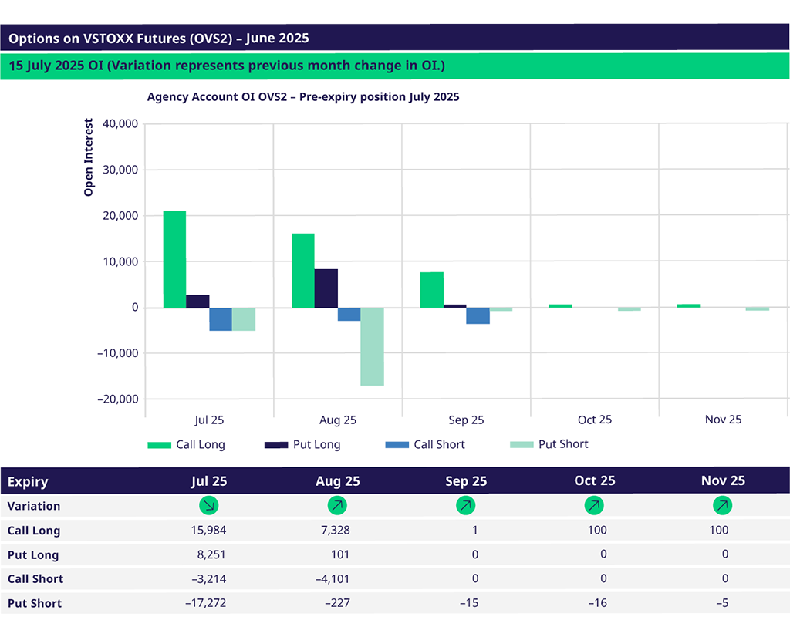790x637 pixels.
Task: Click the Nov 25 table column header
Action: click(x=723, y=481)
